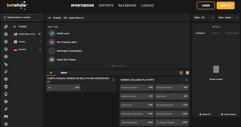Open the Odds: US dropdown
Screen dimensions: 241x127
(204, 18)
